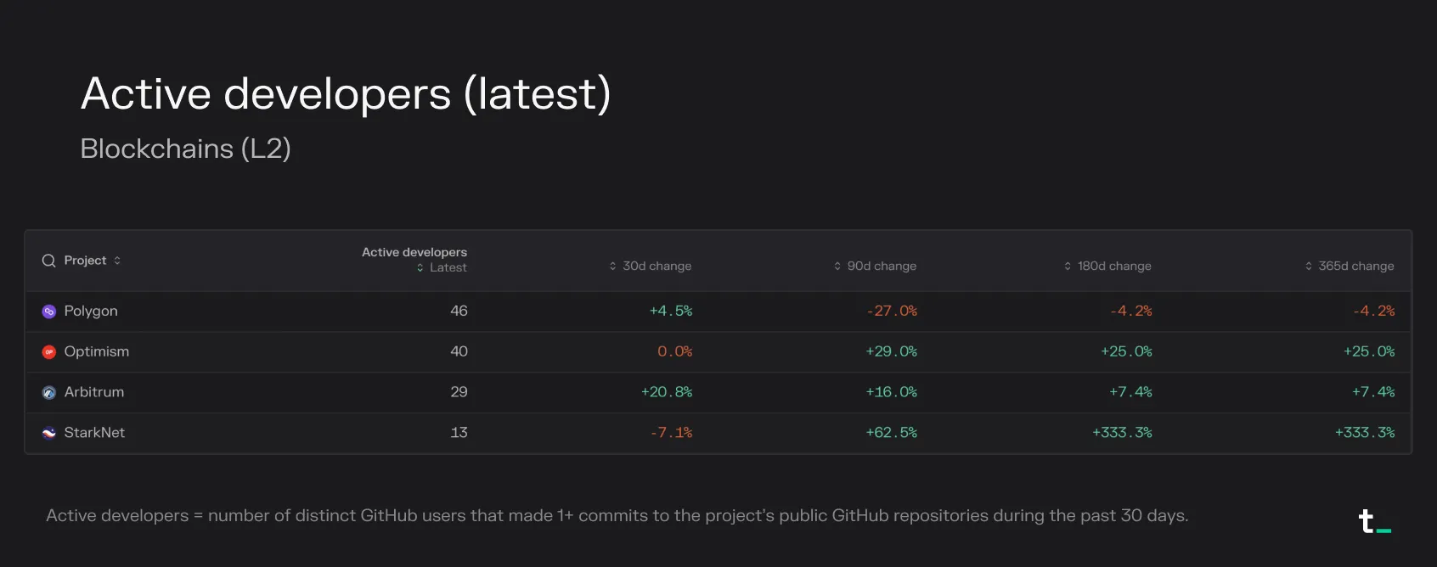Open the Optimism project name
This screenshot has width=1437, height=567.
(x=97, y=351)
